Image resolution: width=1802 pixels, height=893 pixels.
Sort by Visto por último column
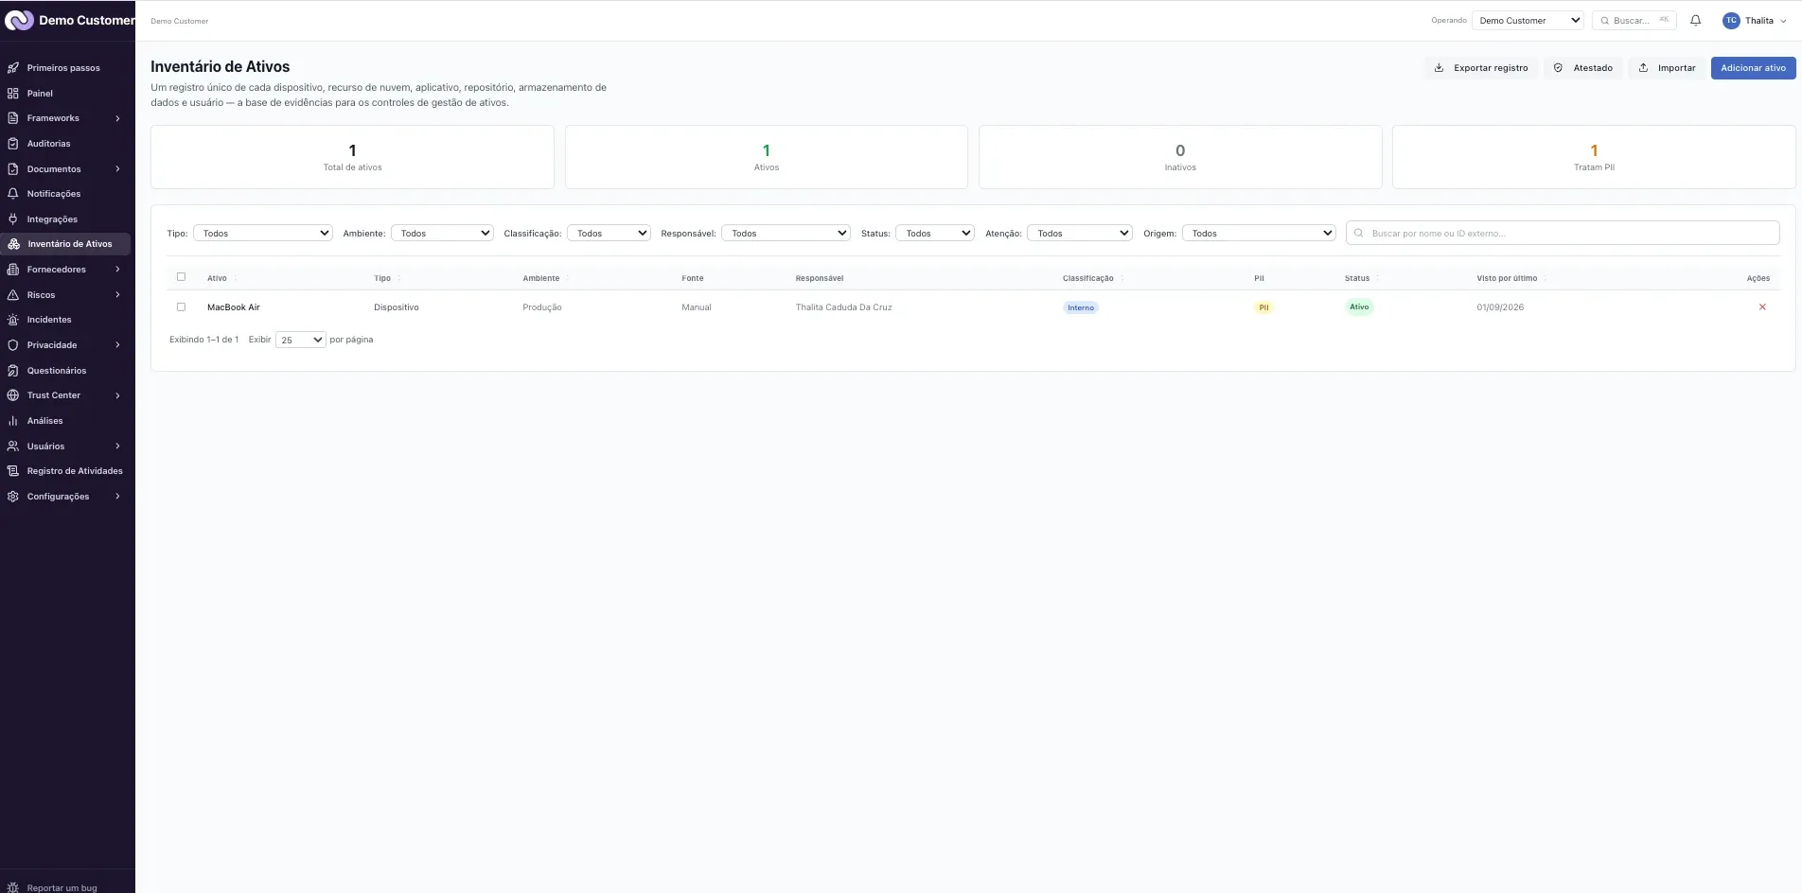[1546, 278]
